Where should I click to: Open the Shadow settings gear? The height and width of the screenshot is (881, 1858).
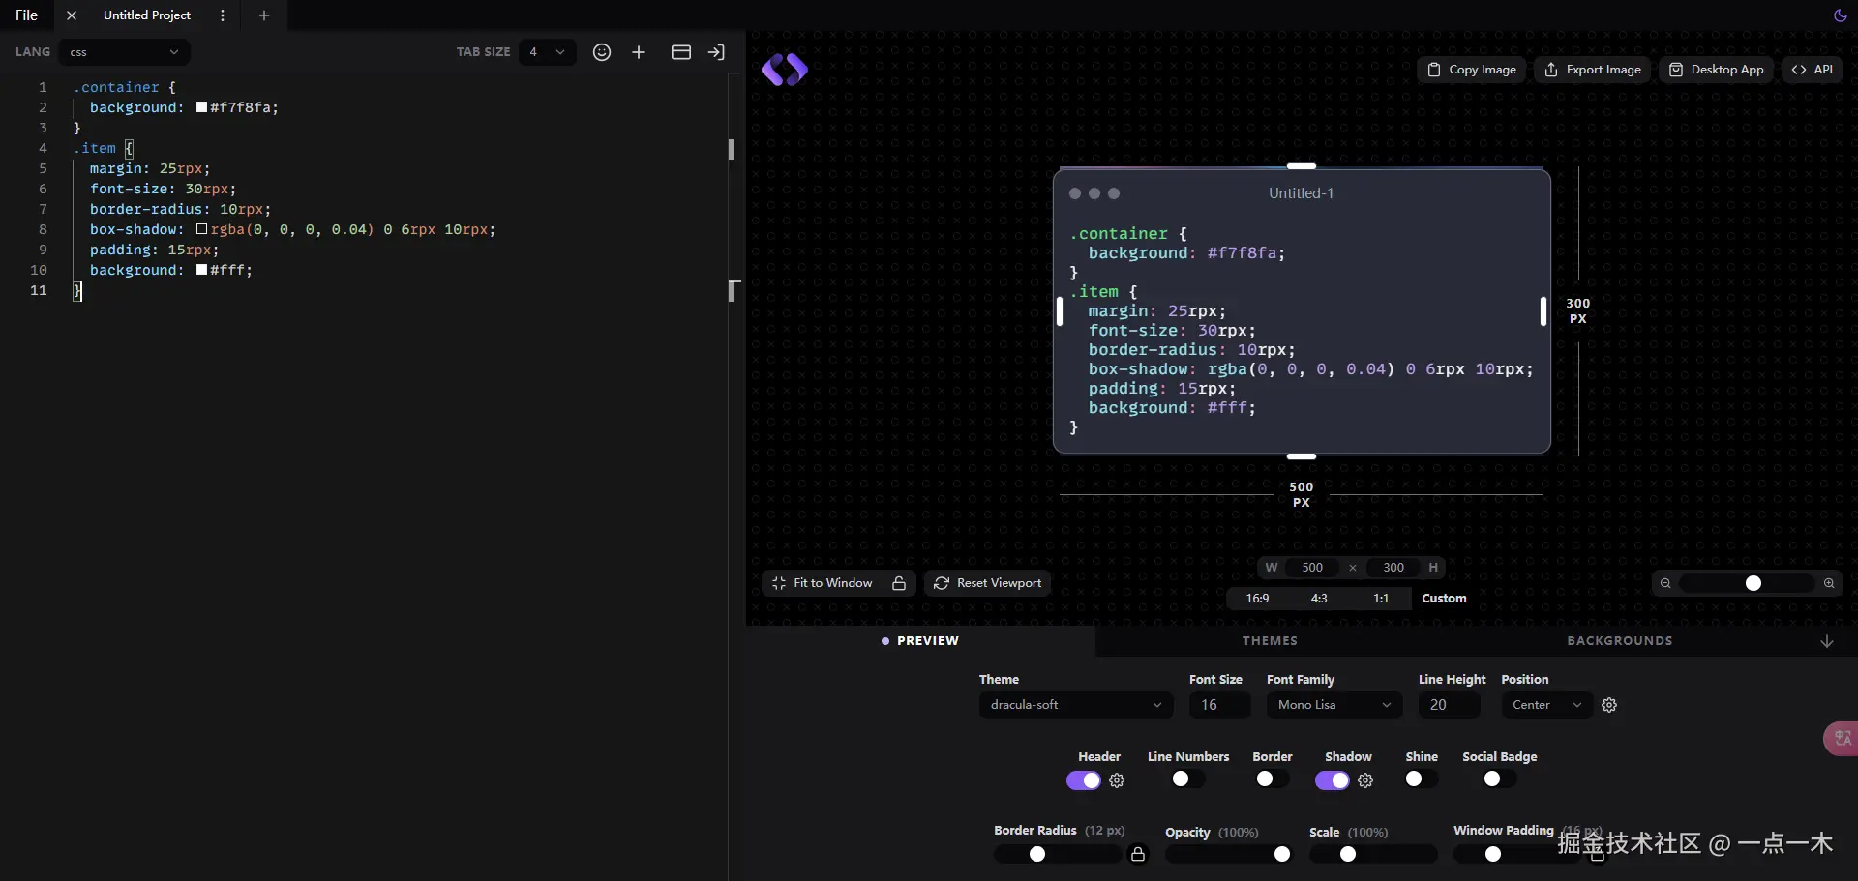(x=1365, y=780)
